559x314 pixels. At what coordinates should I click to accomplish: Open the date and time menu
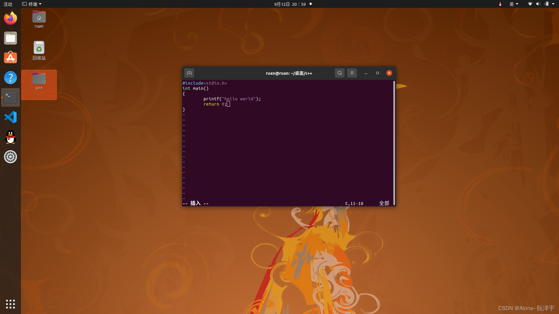(290, 4)
